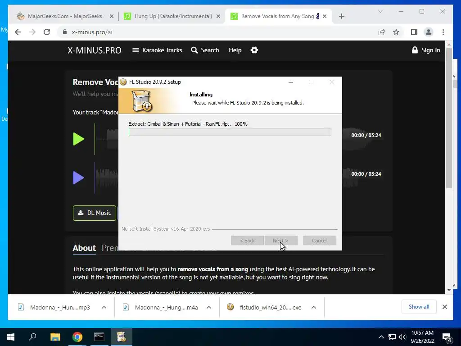
Task: Open the Chrome profile avatar
Action: (429, 32)
